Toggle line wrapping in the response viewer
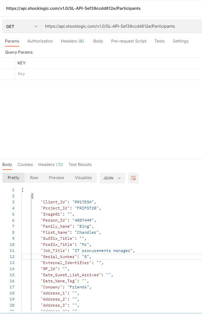Image resolution: width=202 pixels, height=314 pixels. (133, 178)
